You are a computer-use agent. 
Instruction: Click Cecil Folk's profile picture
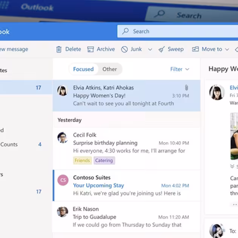pos(62,138)
